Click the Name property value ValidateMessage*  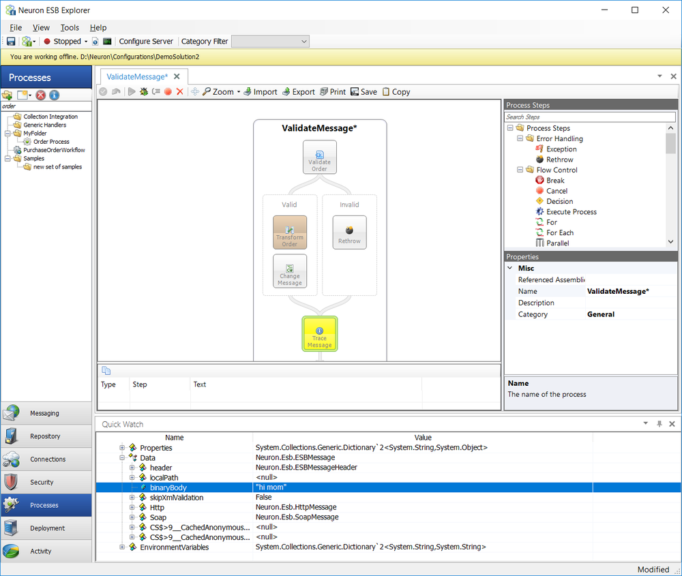coord(631,291)
